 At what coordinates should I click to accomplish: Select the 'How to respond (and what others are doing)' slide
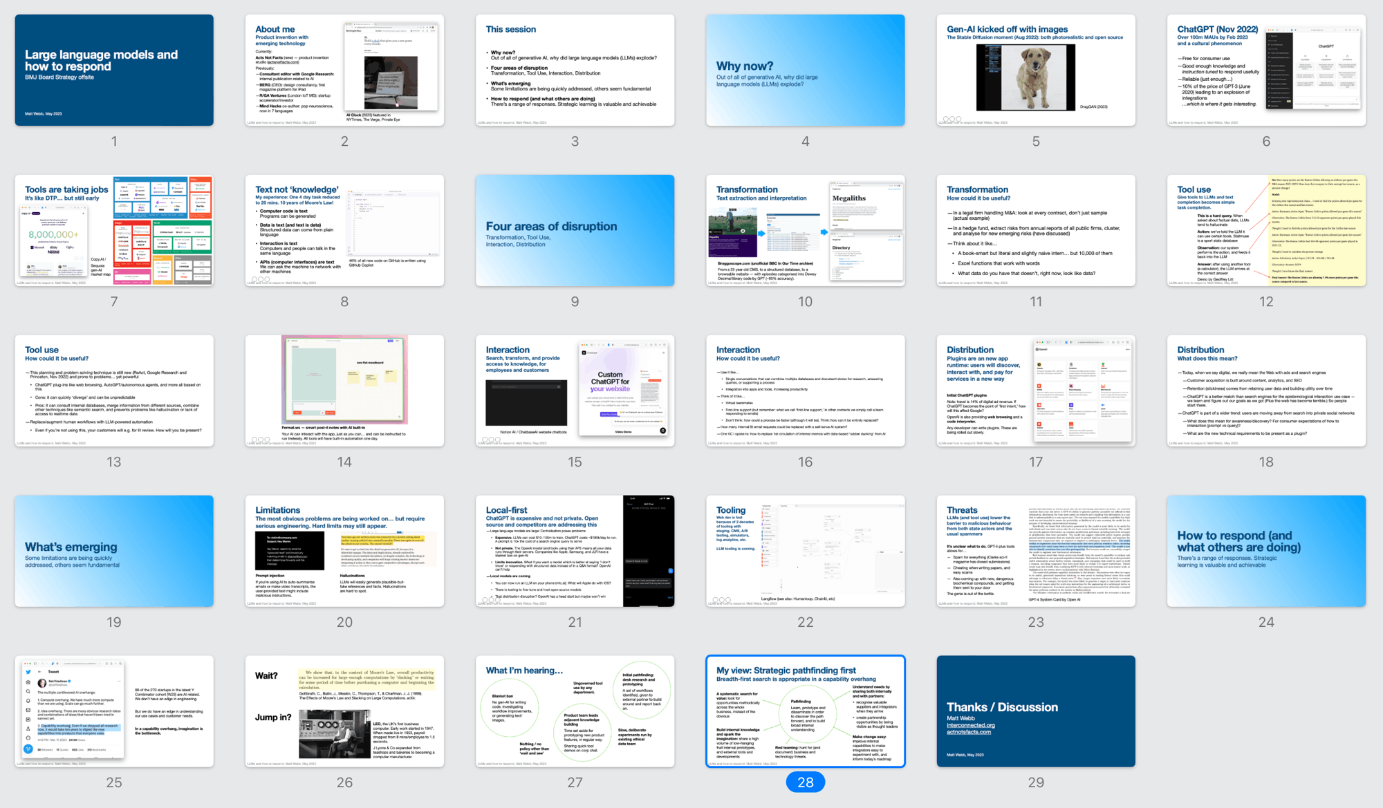[1266, 551]
